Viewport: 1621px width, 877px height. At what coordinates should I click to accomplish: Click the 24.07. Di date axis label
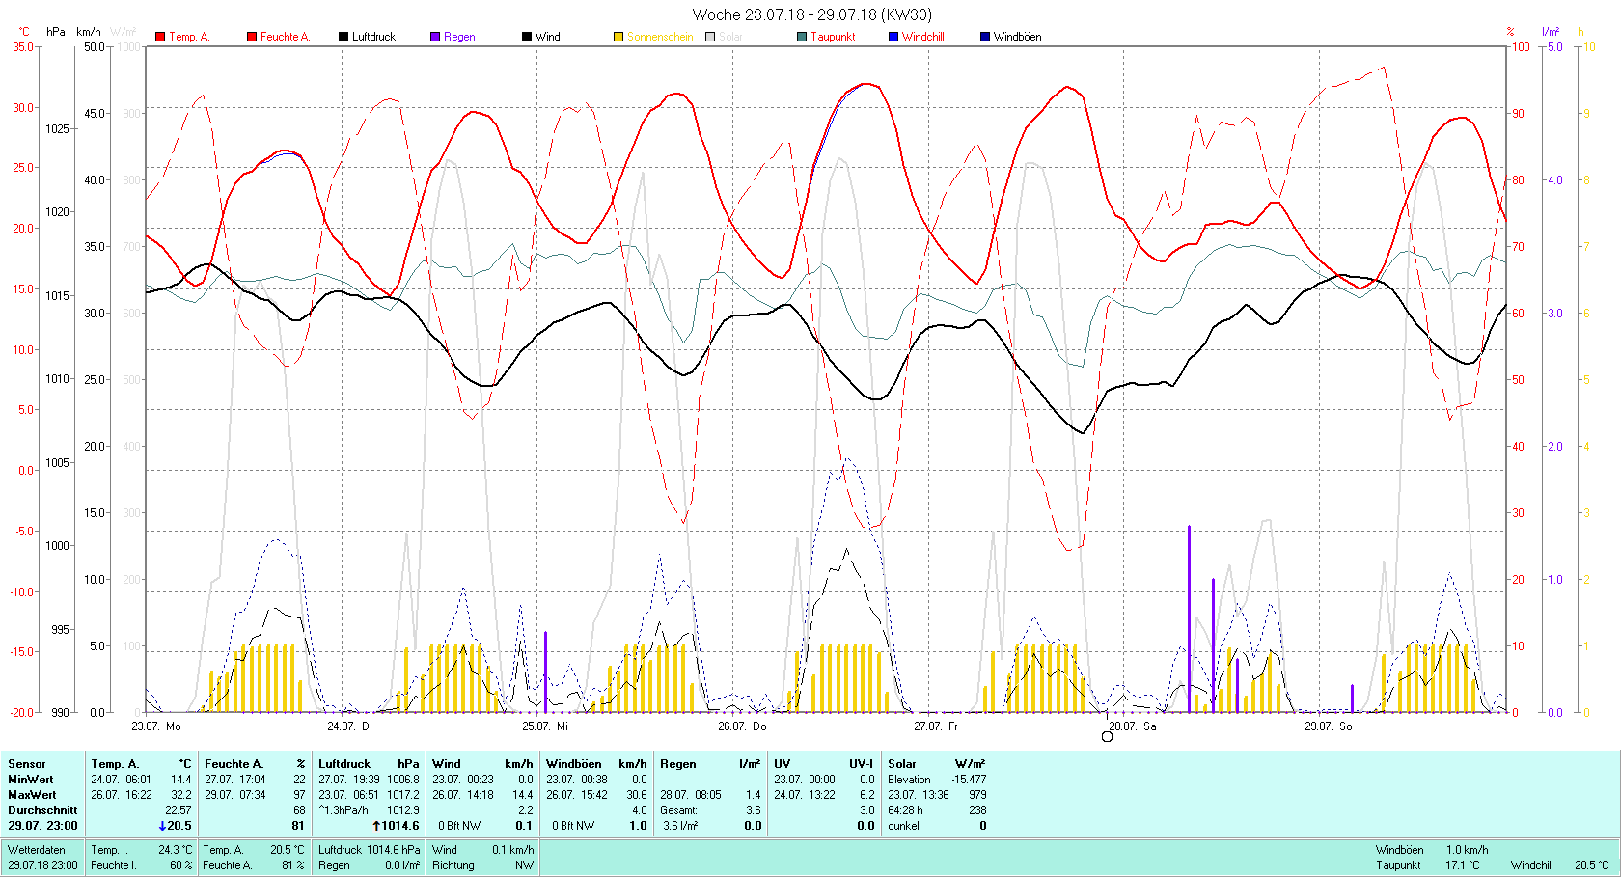coord(349,726)
